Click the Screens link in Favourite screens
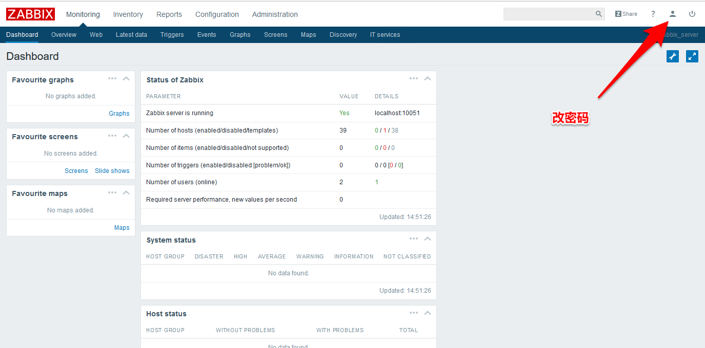Image resolution: width=705 pixels, height=348 pixels. click(76, 171)
